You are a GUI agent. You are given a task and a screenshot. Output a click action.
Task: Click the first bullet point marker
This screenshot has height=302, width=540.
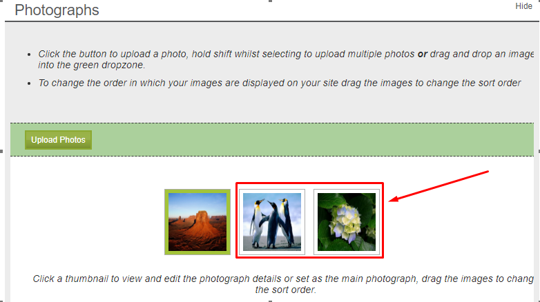pyautogui.click(x=29, y=54)
